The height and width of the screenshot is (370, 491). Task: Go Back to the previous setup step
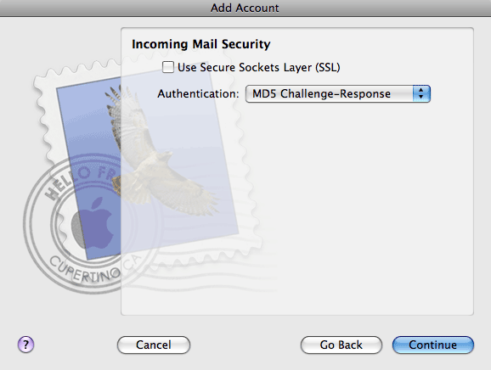coord(341,345)
